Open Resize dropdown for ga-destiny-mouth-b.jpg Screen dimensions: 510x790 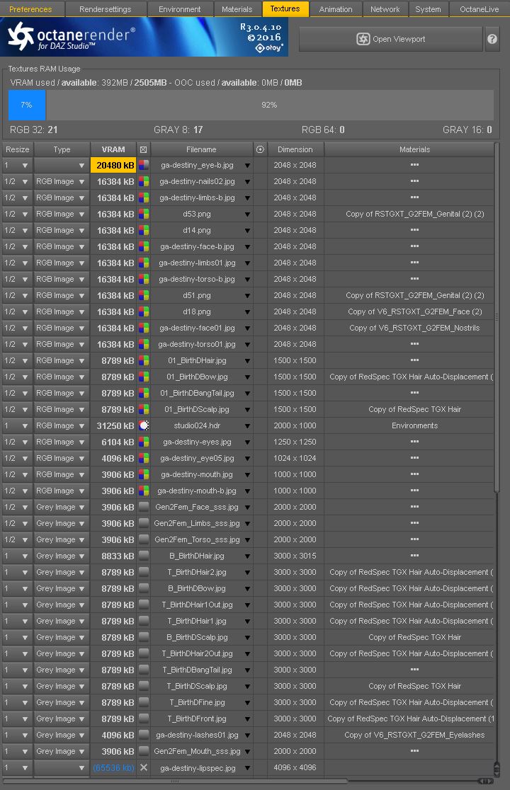click(x=16, y=491)
